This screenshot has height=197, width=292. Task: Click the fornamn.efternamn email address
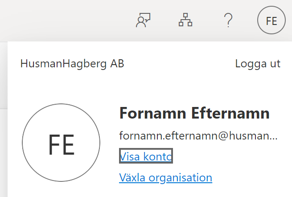[198, 136]
